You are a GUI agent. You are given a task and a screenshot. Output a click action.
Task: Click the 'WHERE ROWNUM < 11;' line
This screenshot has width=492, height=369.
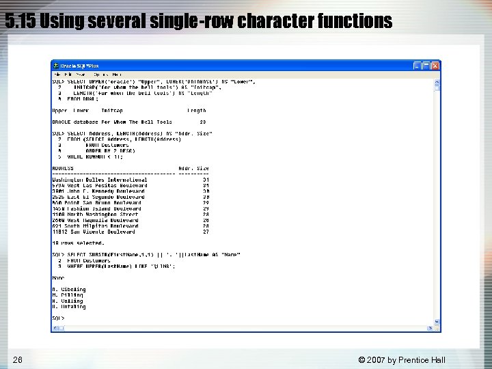[95, 156]
